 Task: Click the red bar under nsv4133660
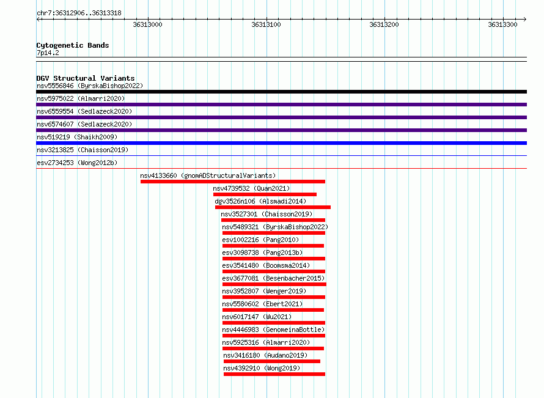tap(233, 182)
